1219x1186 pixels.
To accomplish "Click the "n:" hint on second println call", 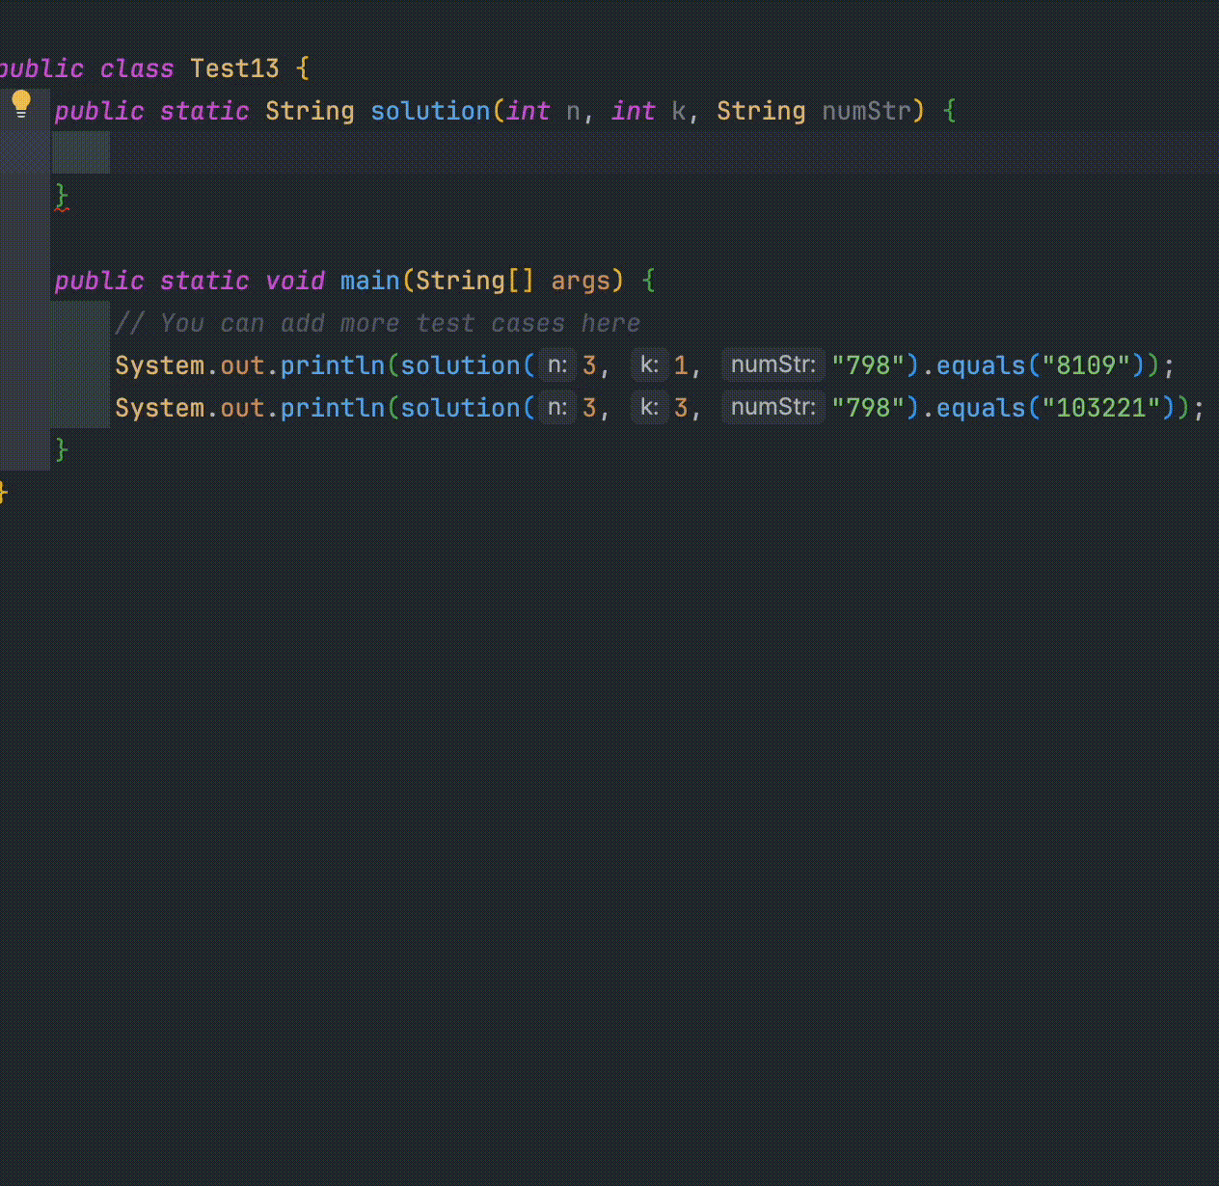I will point(556,407).
